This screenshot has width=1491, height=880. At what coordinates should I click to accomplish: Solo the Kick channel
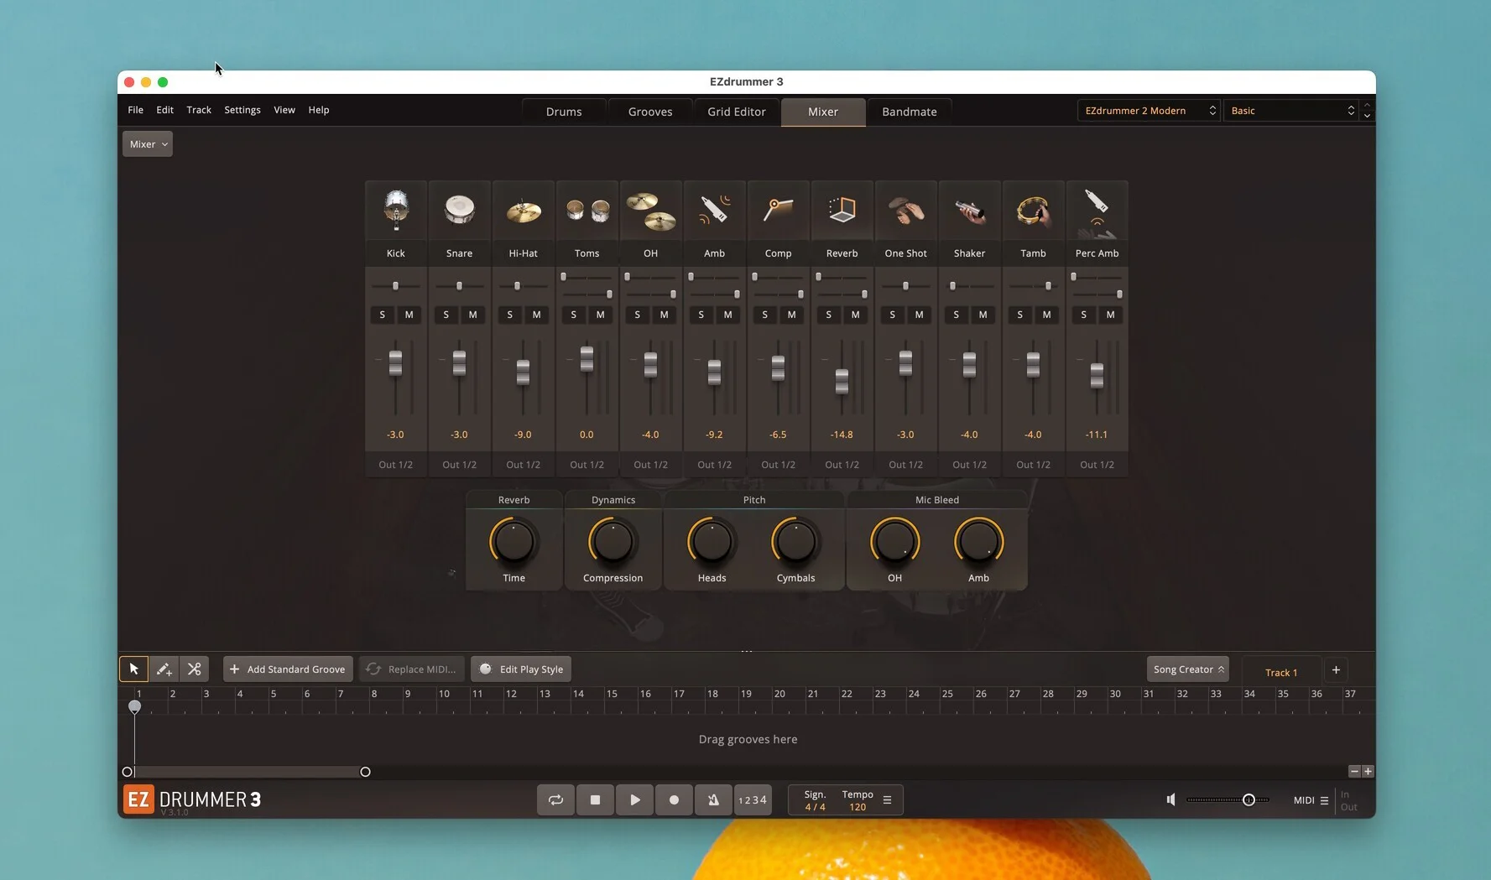(383, 315)
